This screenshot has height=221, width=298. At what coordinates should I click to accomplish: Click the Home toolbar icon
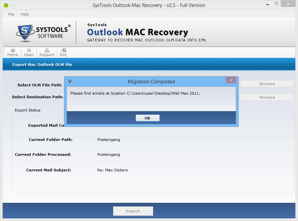(x=13, y=52)
